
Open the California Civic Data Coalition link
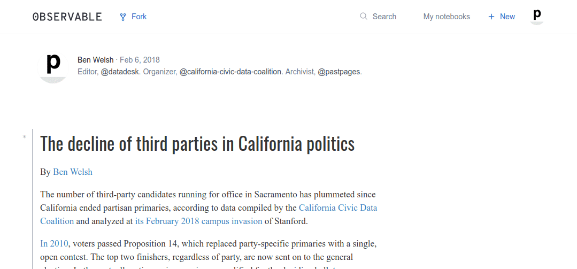click(x=209, y=214)
